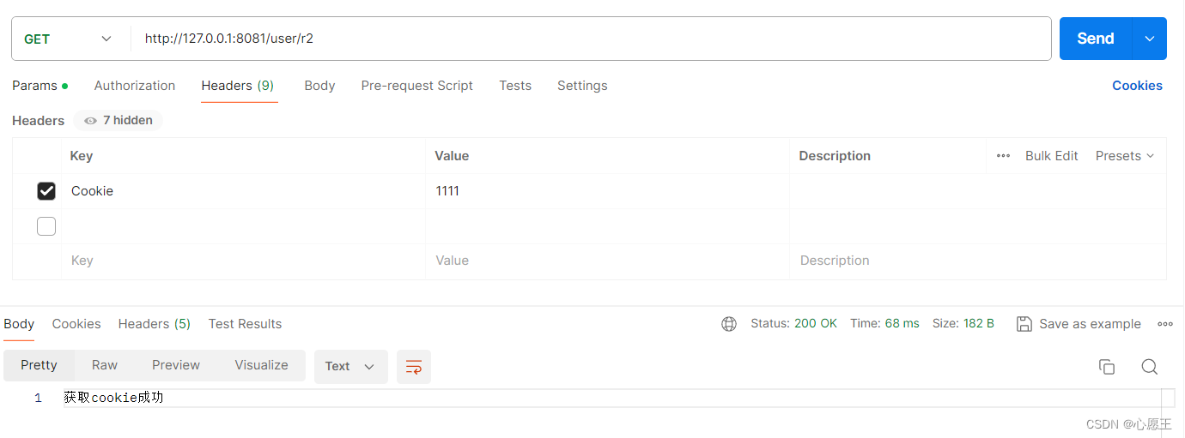Open response Headers (5) tab
This screenshot has width=1185, height=438.
coord(155,324)
